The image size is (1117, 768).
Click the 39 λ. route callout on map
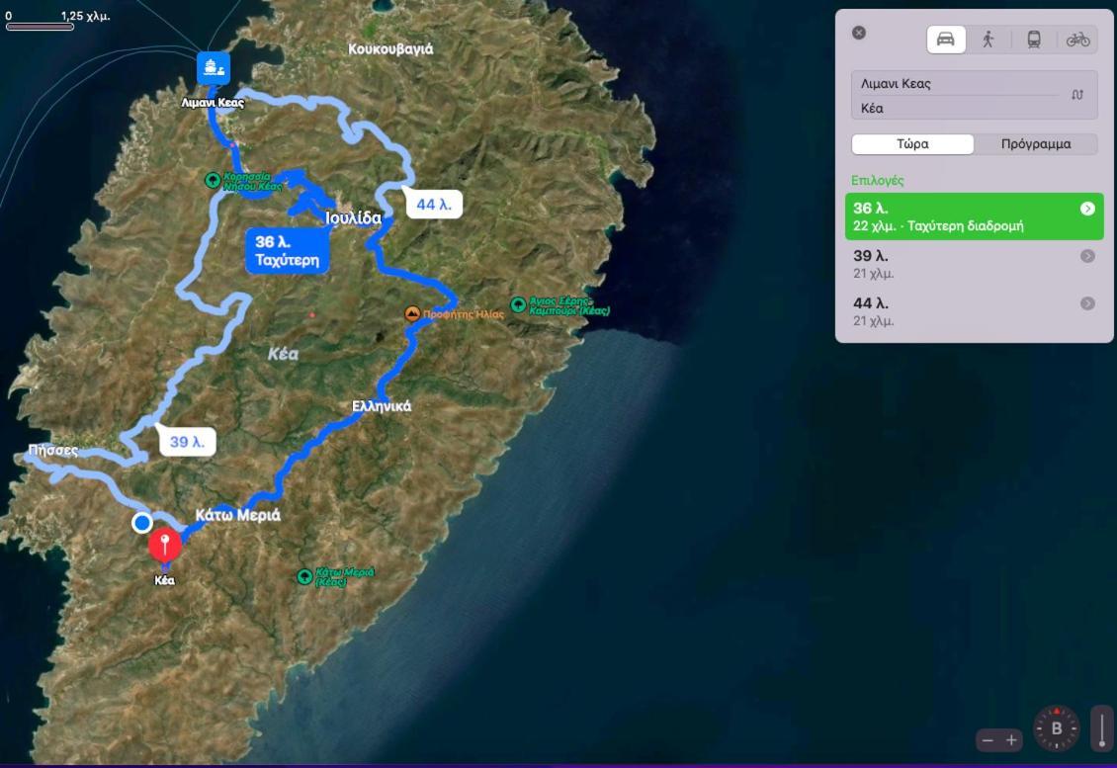tap(188, 442)
